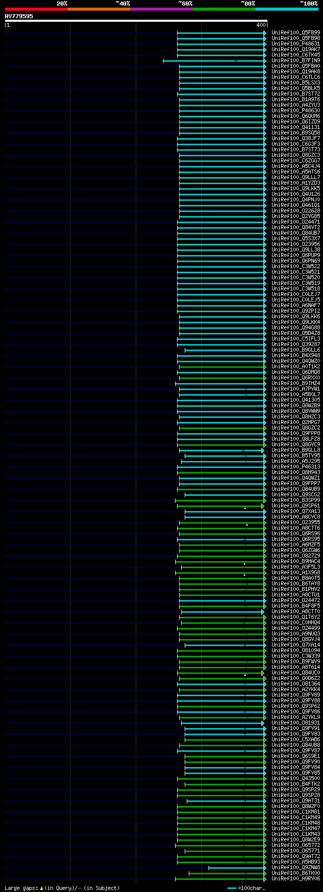Select label UniRef100_Q19AK8
The height and width of the screenshot is (892, 323).
tap(296, 71)
